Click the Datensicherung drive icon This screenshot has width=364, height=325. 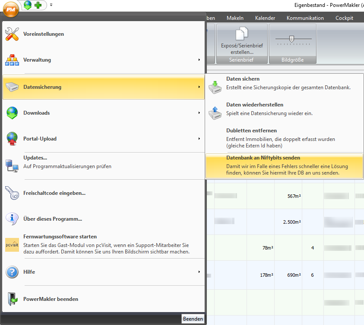click(x=12, y=87)
